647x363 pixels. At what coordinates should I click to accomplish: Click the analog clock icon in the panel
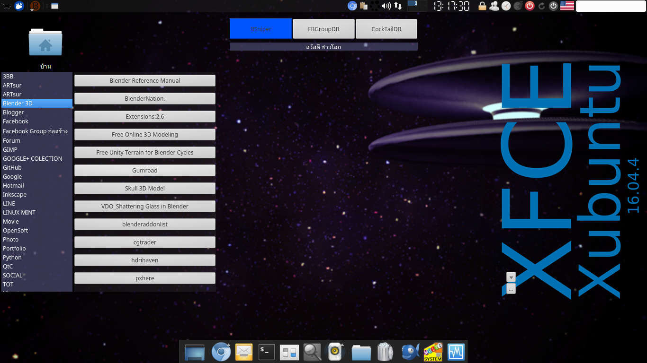pos(506,6)
